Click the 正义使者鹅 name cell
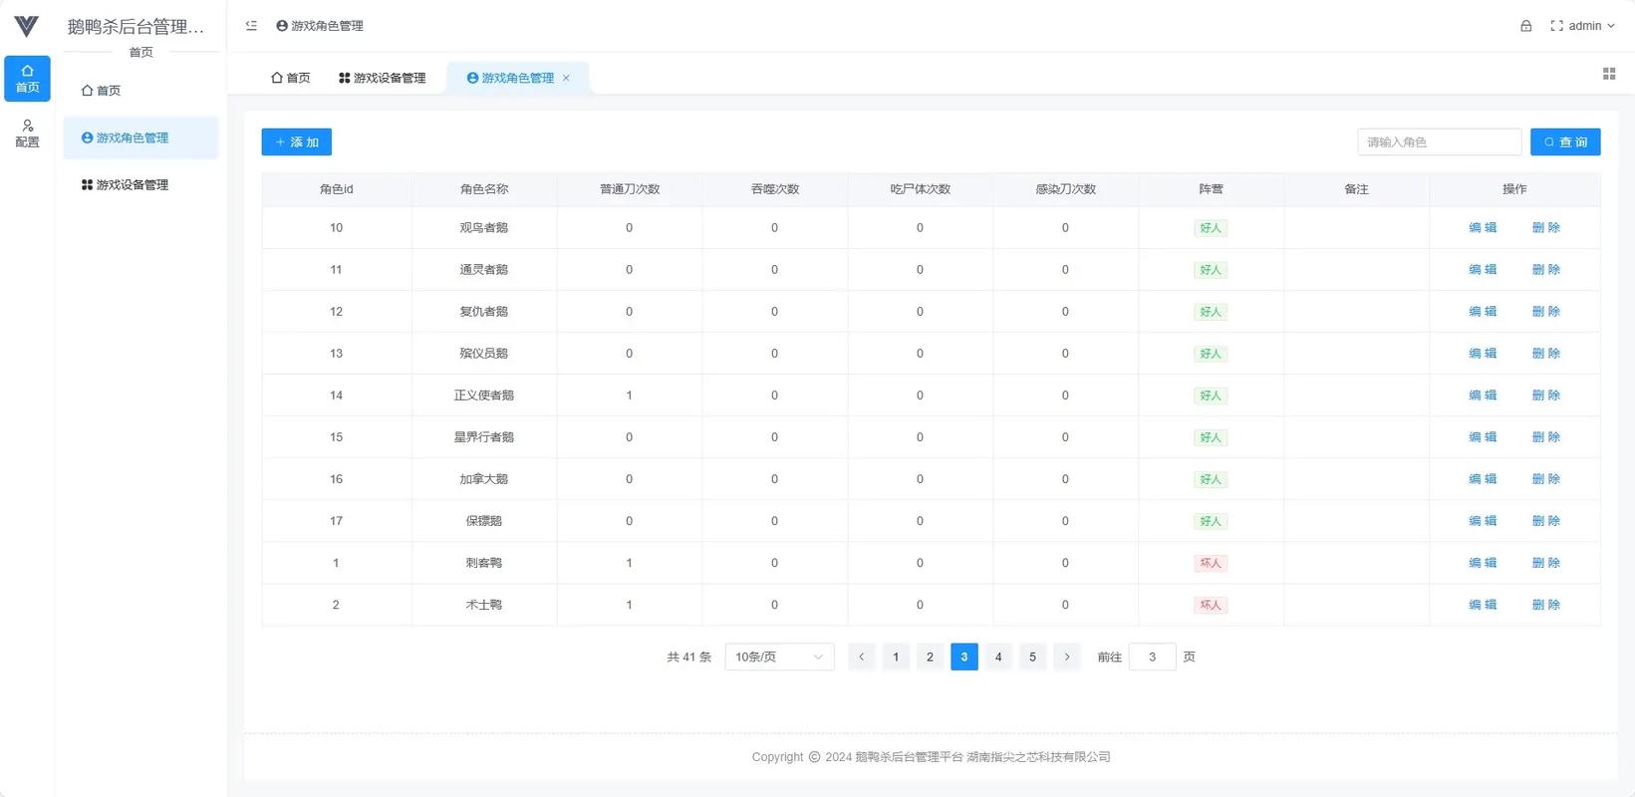This screenshot has width=1635, height=797. [484, 396]
